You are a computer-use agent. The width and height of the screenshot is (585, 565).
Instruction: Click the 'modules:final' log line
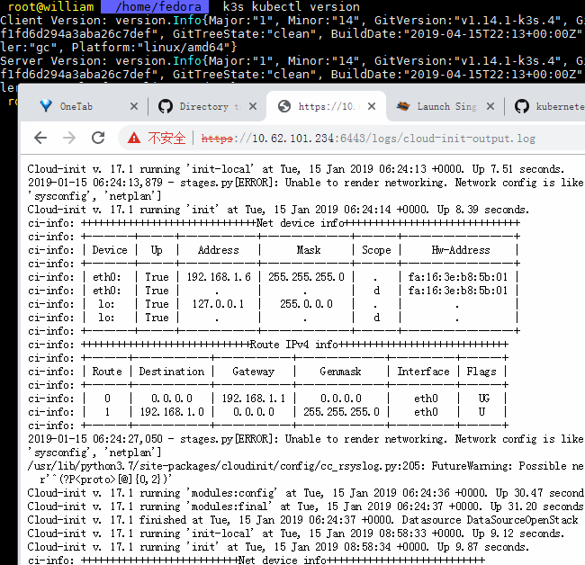coord(305,507)
